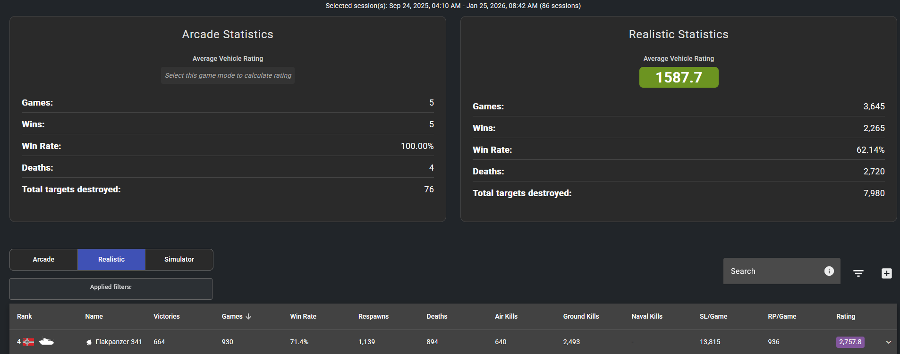
Task: Click the search info icon
Action: [829, 271]
